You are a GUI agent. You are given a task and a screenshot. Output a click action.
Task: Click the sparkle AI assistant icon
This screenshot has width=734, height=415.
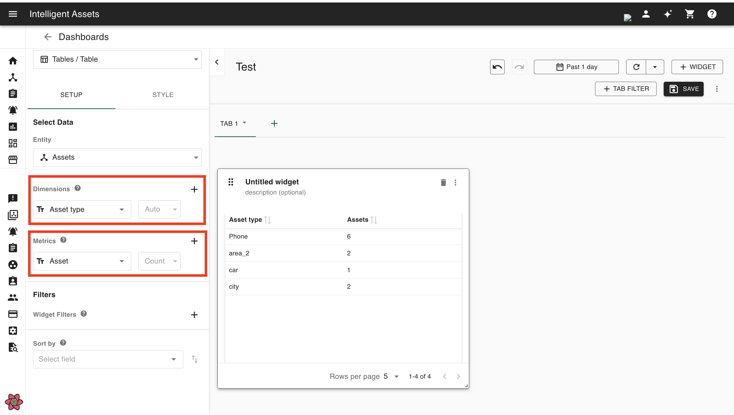pos(667,14)
